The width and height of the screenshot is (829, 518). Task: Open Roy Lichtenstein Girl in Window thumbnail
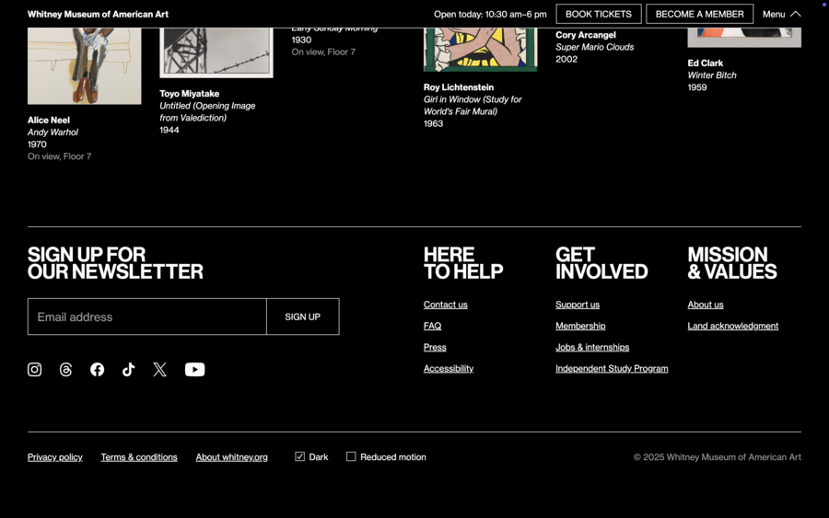[x=480, y=50]
